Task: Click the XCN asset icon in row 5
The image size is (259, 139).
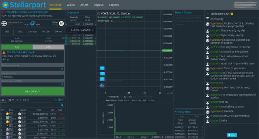Action: click(7, 130)
